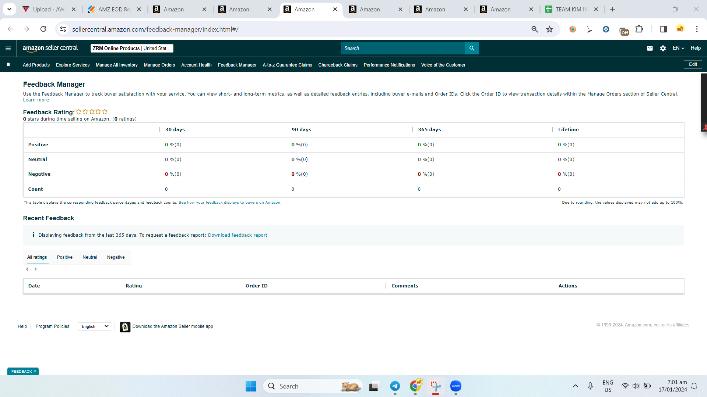Click the Help link in the header
This screenshot has height=397, width=707.
coord(696,48)
